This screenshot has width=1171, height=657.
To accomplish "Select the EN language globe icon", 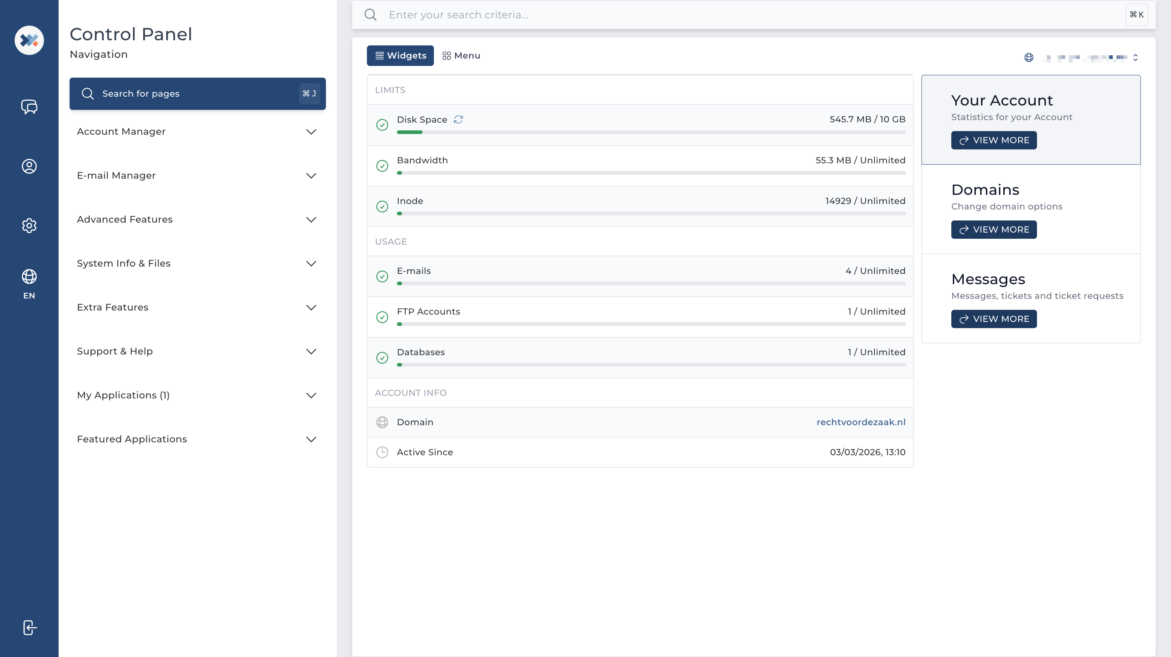I will pyautogui.click(x=29, y=276).
